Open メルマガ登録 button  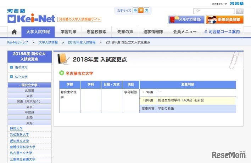click(x=186, y=19)
